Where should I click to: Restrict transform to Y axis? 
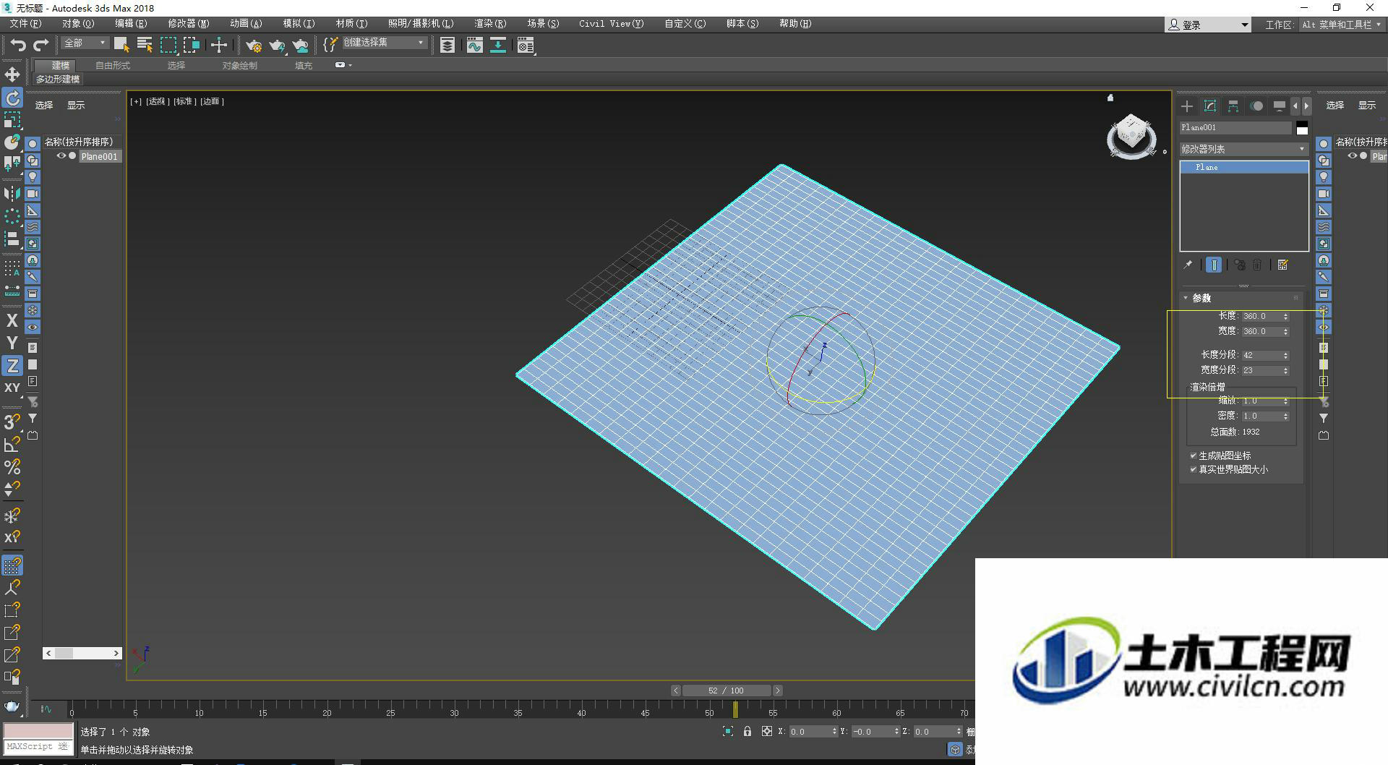(12, 342)
